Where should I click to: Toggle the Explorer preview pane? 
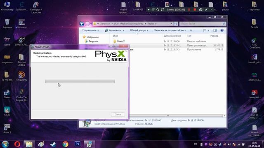[x=215, y=30]
